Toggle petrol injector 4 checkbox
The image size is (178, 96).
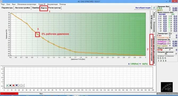[161, 23]
